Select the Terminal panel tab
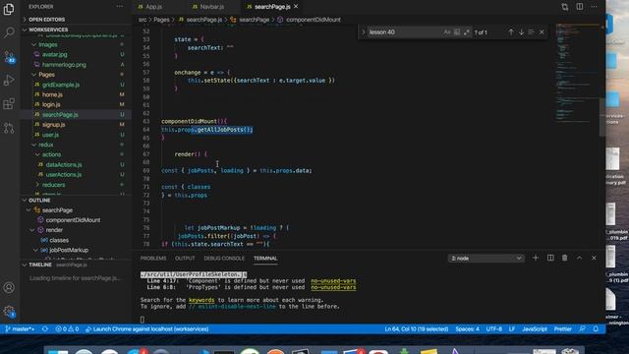Screen dimensions: 629x354 click(265, 258)
